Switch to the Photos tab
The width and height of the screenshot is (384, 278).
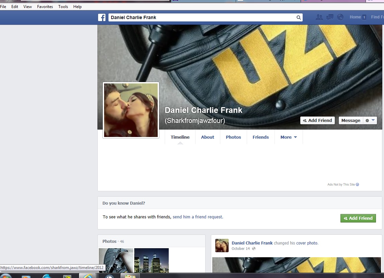(x=233, y=137)
